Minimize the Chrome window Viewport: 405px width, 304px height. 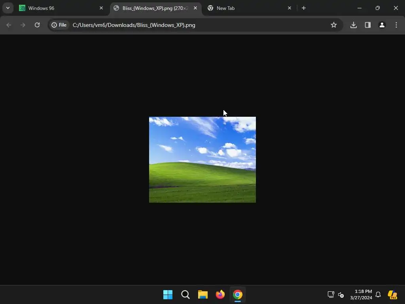(359, 8)
